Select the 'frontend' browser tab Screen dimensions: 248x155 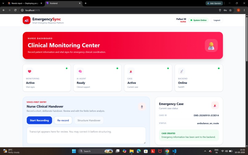pos(64,3)
